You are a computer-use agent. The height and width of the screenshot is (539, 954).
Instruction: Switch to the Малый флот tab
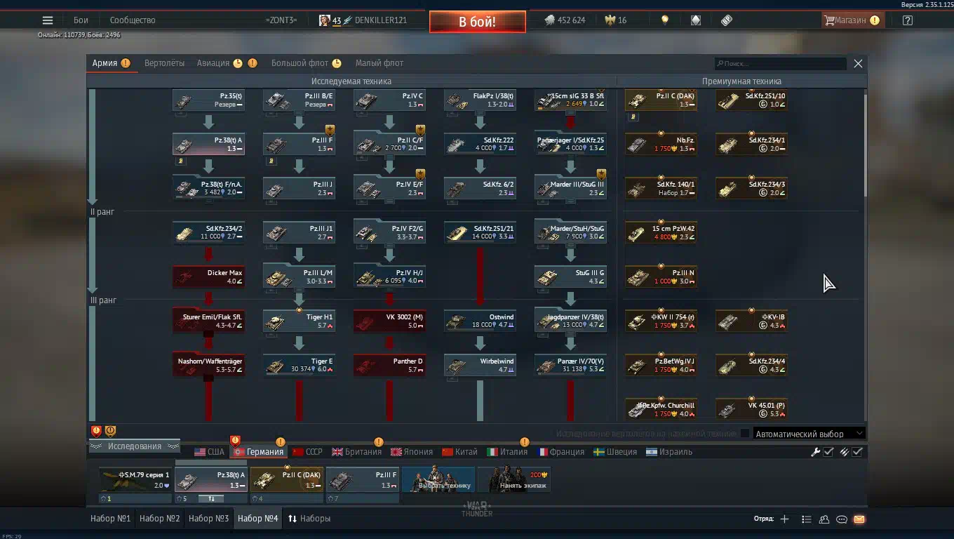point(379,63)
